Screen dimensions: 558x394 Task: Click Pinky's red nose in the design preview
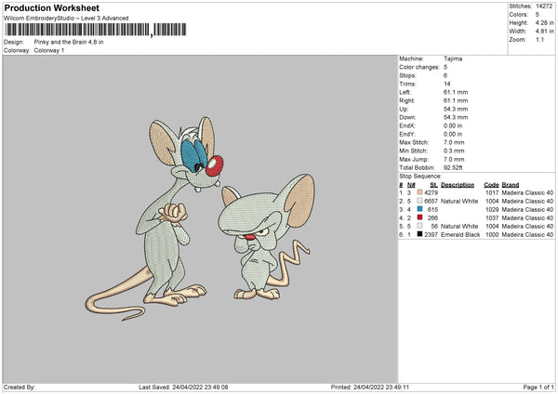[213, 168]
